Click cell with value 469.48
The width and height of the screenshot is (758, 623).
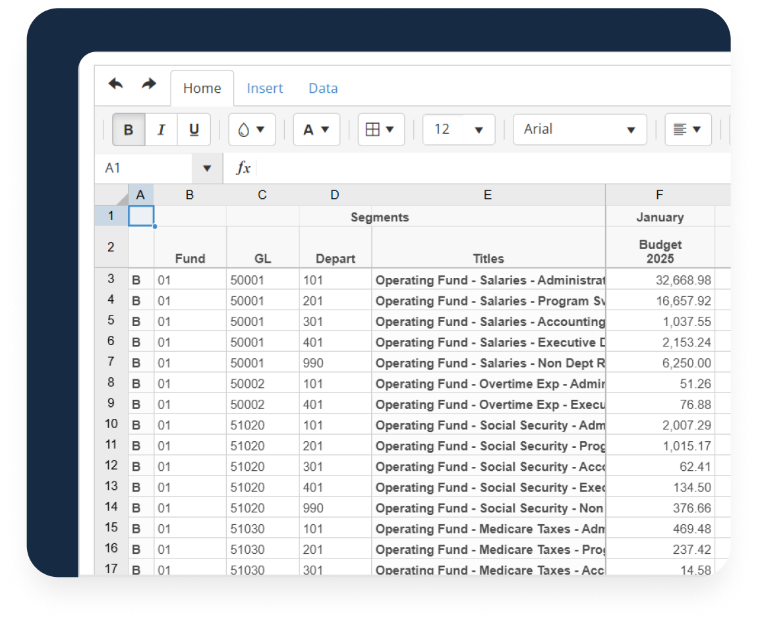pos(660,529)
